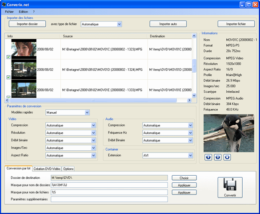
Task: Click the Convertir floppy disk icon
Action: (230, 184)
